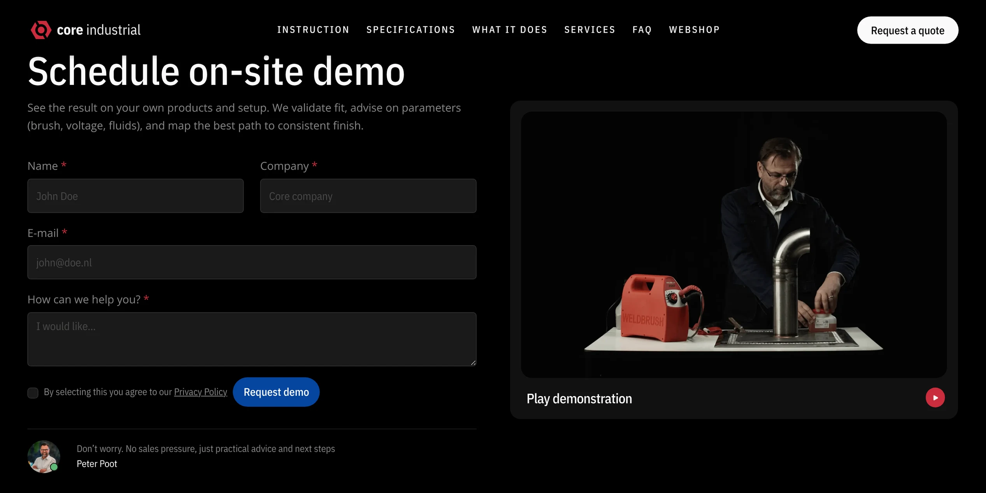
Task: Select What It Does in the navigation
Action: [510, 30]
